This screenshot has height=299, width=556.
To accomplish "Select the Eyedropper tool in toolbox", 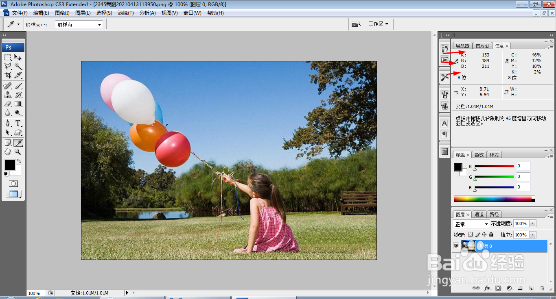I will point(18,143).
